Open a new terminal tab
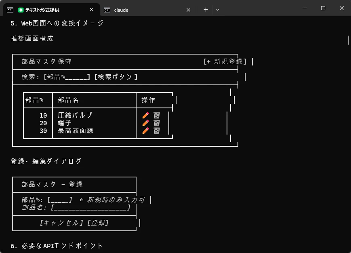Image resolution: width=351 pixels, height=253 pixels. (x=206, y=10)
